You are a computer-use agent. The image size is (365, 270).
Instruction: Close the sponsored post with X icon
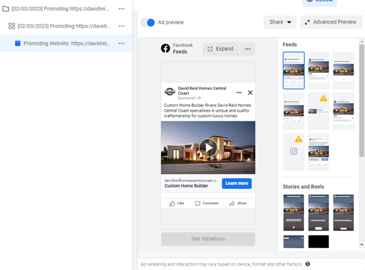click(250, 93)
